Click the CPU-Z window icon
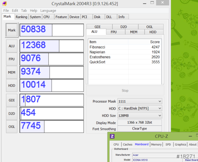Screen dimensions: 198x162 (x=113, y=136)
